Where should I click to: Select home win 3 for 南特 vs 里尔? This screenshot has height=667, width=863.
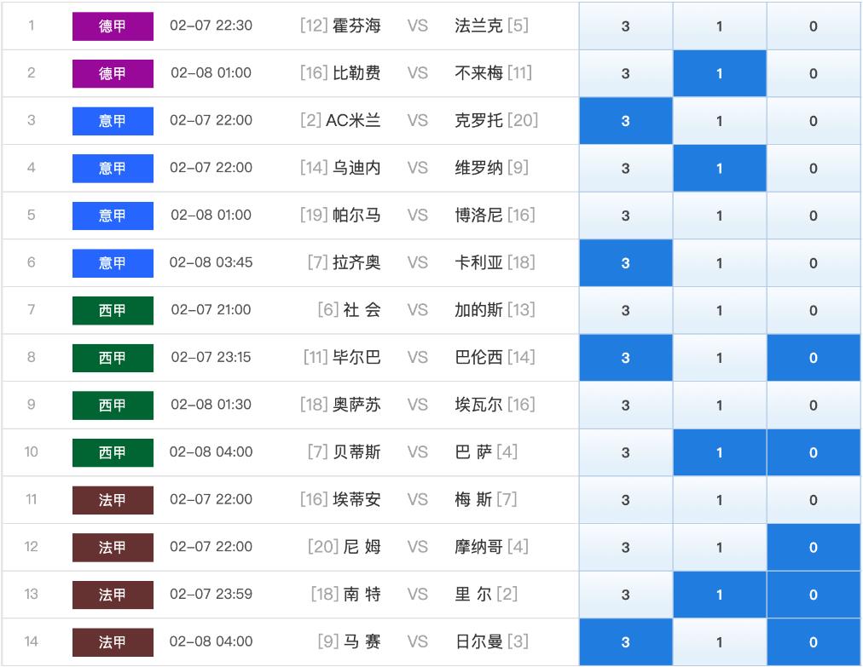click(x=626, y=595)
